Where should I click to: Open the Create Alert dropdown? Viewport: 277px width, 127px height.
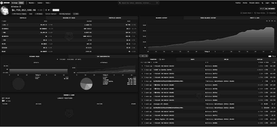247,13
